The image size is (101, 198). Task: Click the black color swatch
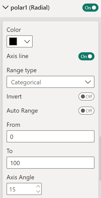coord(13,41)
